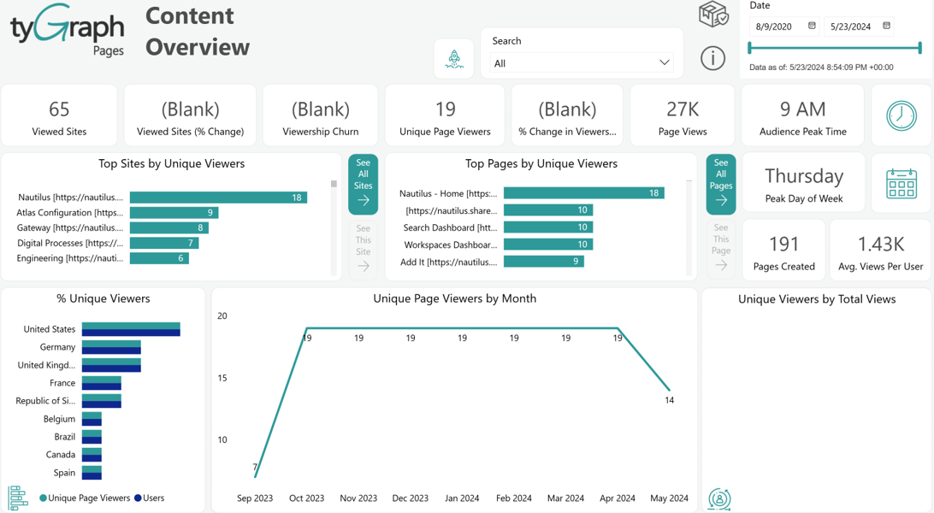The image size is (934, 513).
Task: Select the Search Dashboard page bar
Action: [x=548, y=227]
